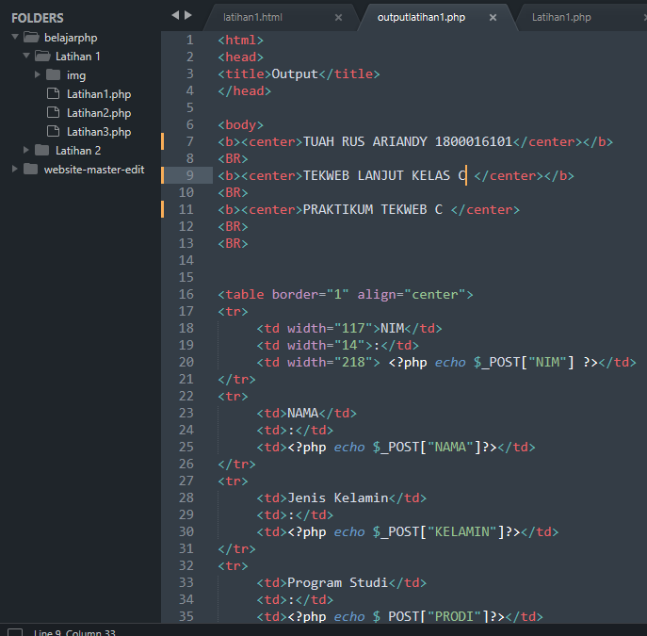Close the outputlatihan1.php tab

(x=493, y=17)
